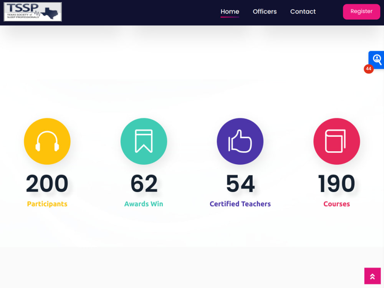
Task: Select the 54 certified teachers count
Action: point(240,184)
